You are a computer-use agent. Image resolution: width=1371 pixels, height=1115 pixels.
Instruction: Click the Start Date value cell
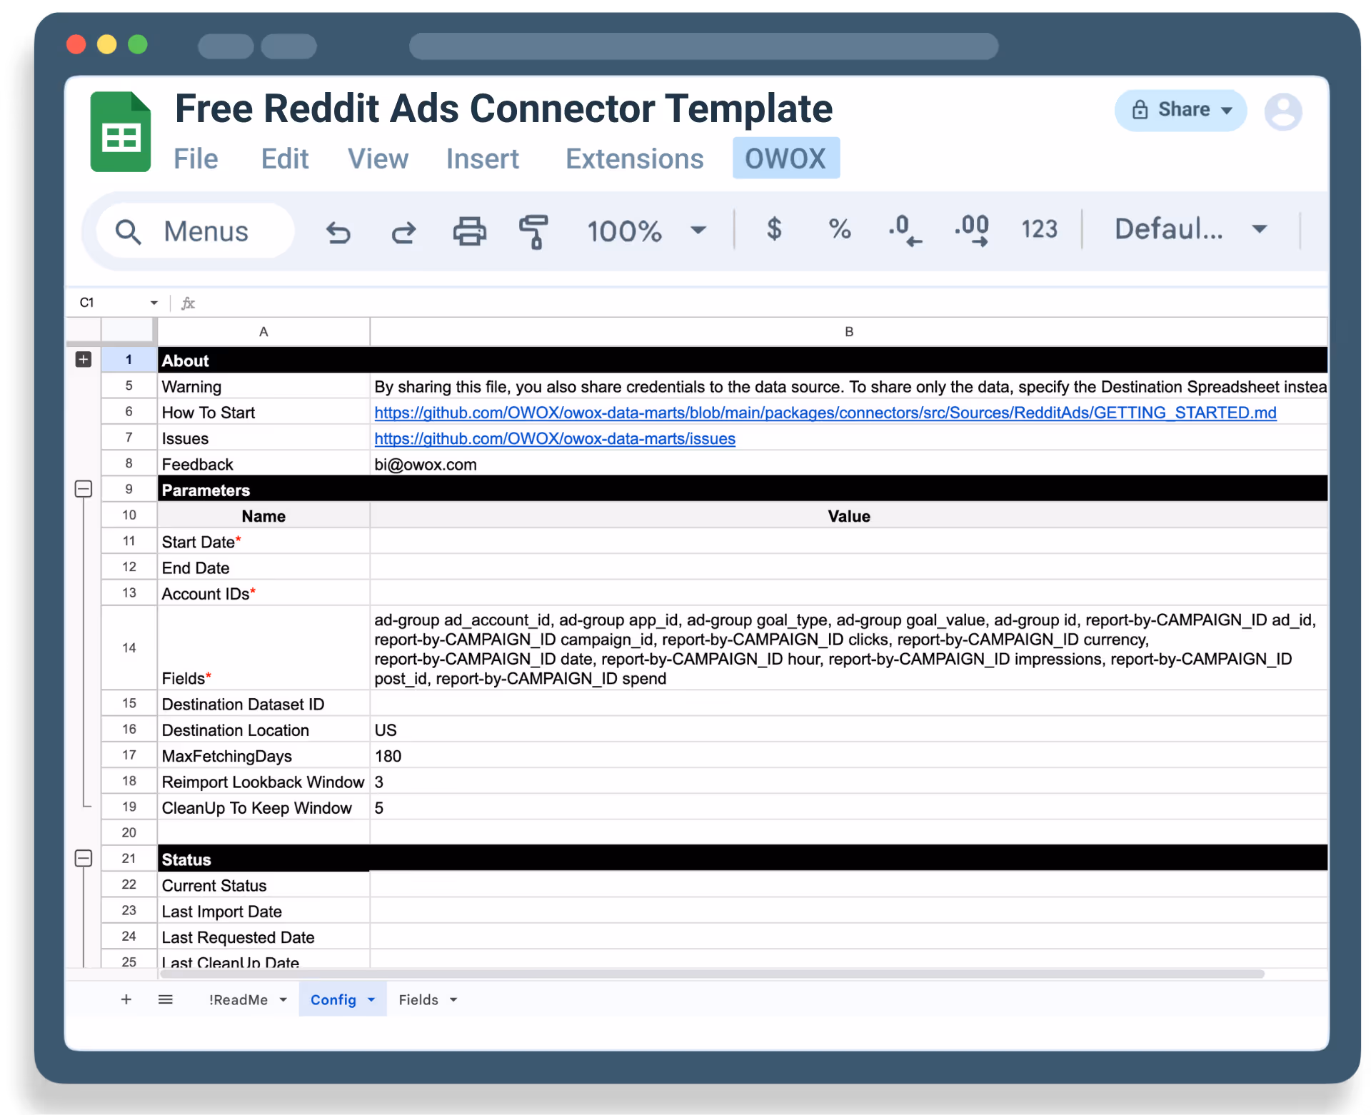(x=848, y=542)
